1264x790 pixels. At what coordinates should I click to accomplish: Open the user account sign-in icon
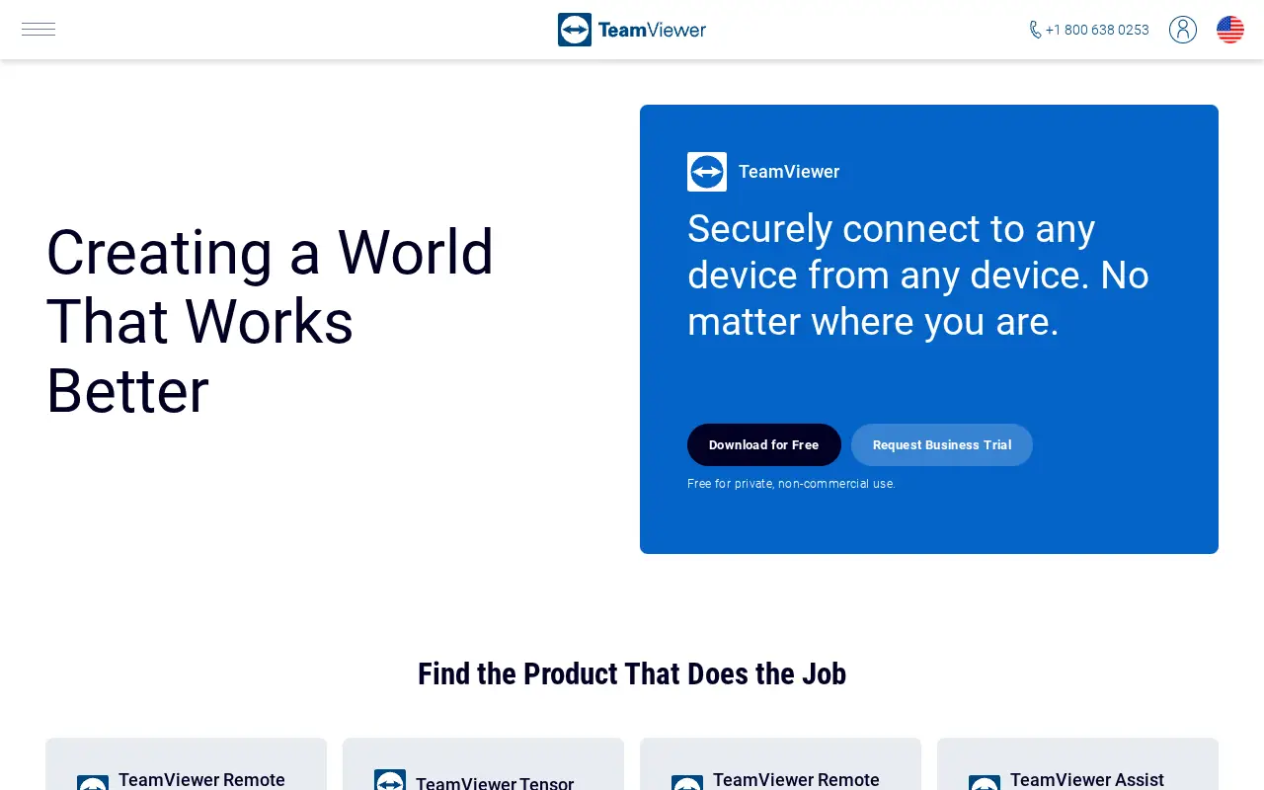(1183, 30)
